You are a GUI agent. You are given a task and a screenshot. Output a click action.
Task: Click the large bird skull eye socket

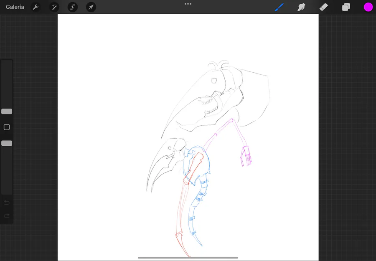click(214, 81)
